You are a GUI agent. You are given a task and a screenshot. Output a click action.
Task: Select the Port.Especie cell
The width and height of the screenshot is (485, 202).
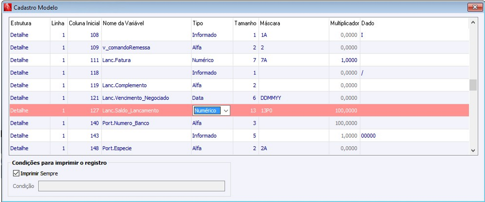146,148
